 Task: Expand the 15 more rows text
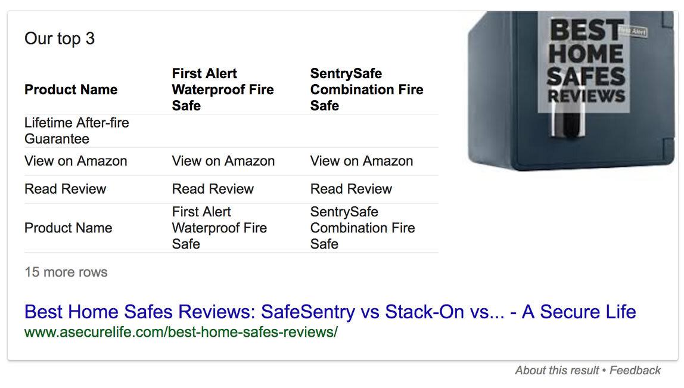coord(66,272)
